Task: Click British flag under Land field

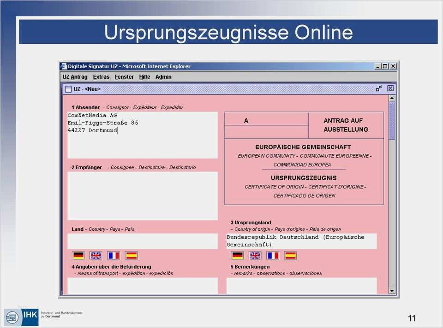Action: tap(96, 255)
